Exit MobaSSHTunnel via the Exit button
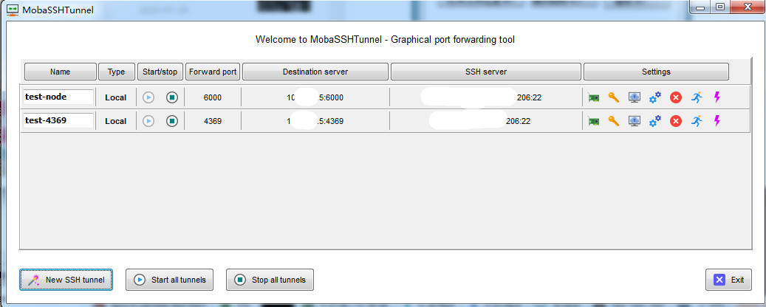766x307 pixels. 728,280
